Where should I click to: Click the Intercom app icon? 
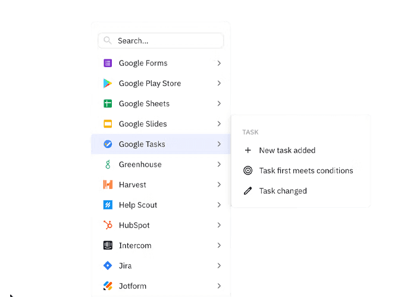click(x=108, y=245)
